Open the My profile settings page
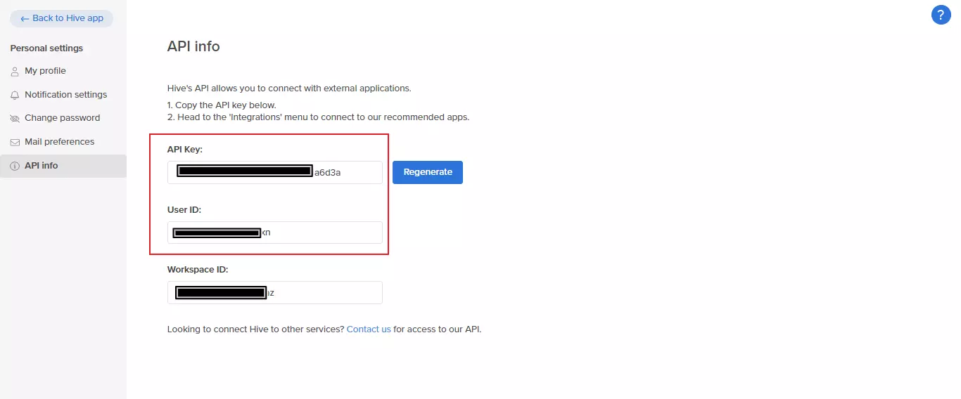The width and height of the screenshot is (961, 399). click(45, 71)
